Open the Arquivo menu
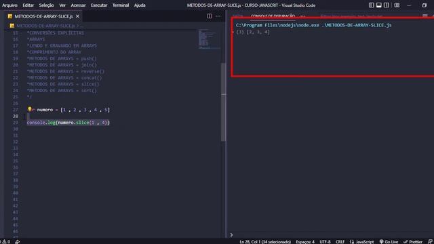This screenshot has height=244, width=434. (x=9, y=5)
